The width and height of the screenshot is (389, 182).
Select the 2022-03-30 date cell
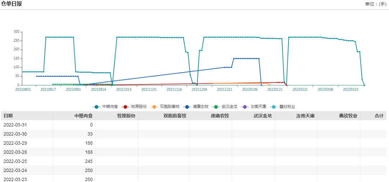point(15,134)
